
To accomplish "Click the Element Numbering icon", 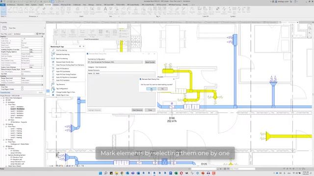I will [x=53, y=54].
